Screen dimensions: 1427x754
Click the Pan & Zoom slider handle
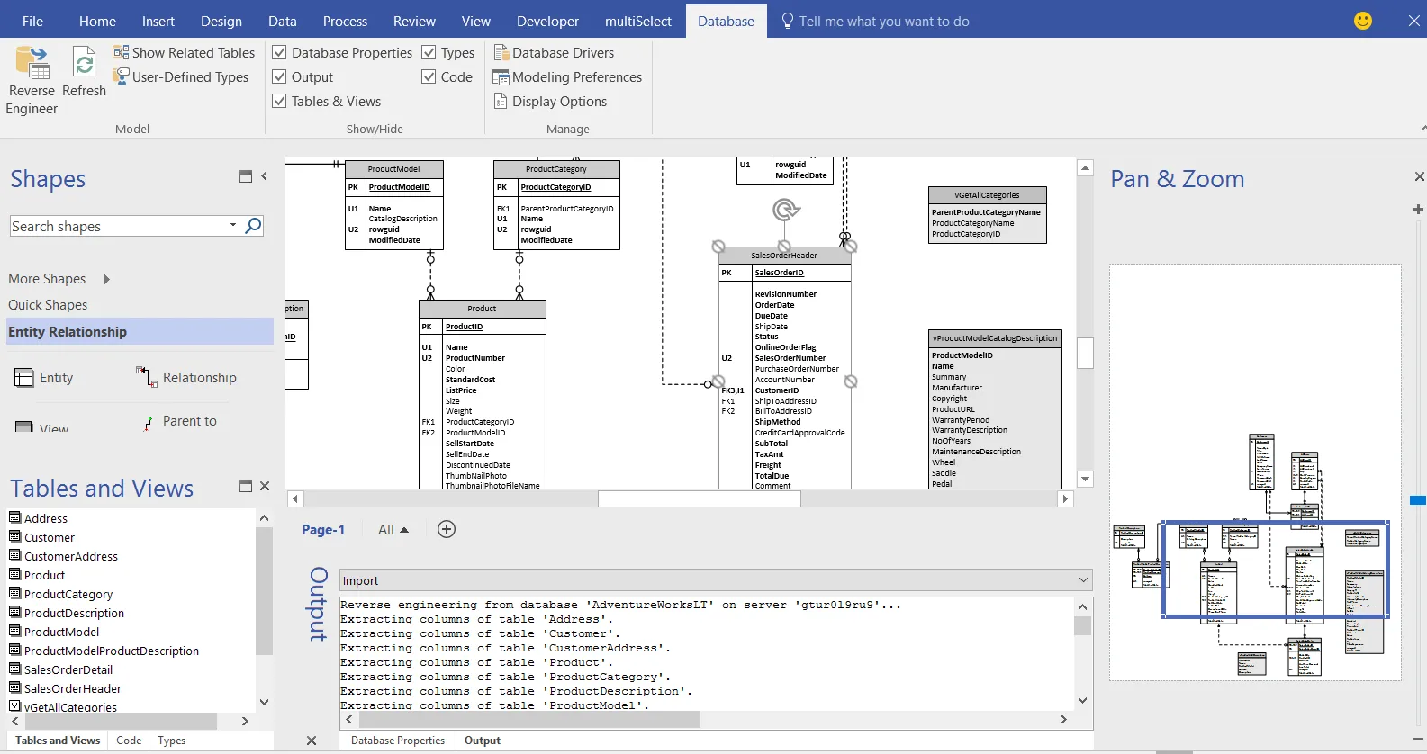pyautogui.click(x=1418, y=499)
